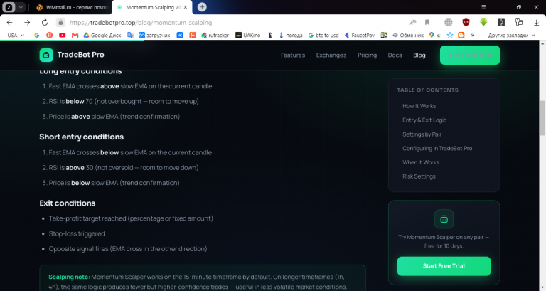This screenshot has width=546, height=291.
Task: Open the YouTube bookmark icon
Action: (63, 35)
